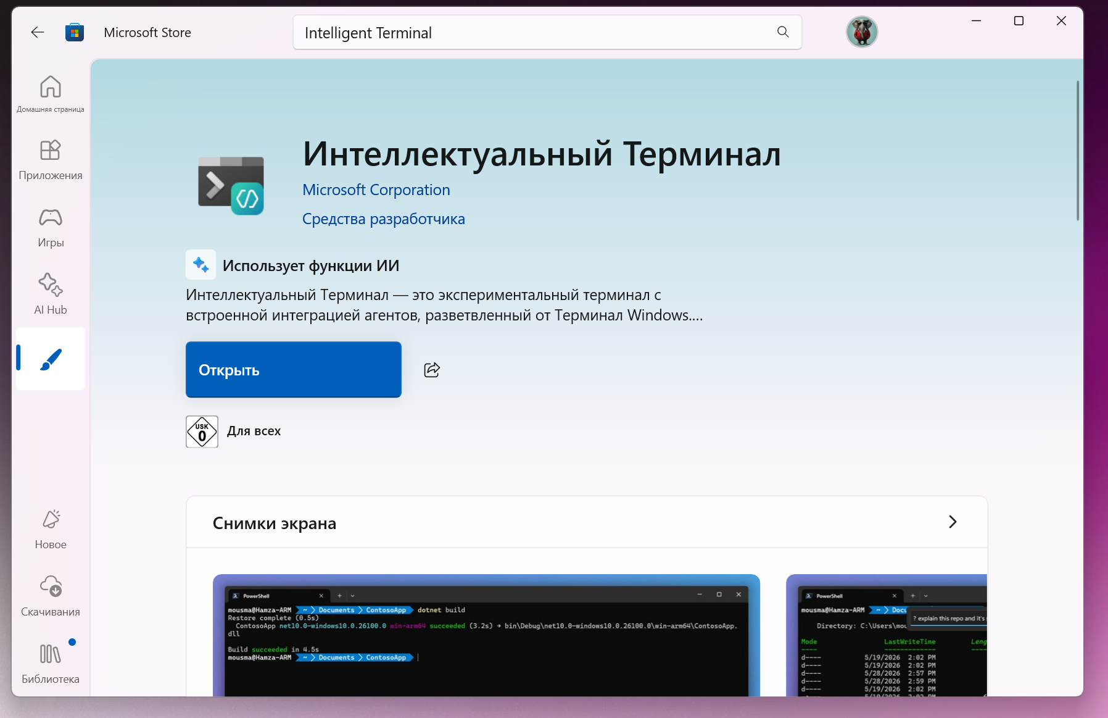This screenshot has height=718, width=1108.
Task: Open the user profile avatar
Action: pyautogui.click(x=862, y=32)
